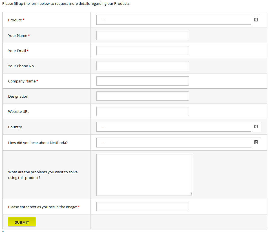Screen dimensions: 269x233
Task: Expand the 'How did you hear about Netfunda?' dropdown
Action: click(174, 142)
